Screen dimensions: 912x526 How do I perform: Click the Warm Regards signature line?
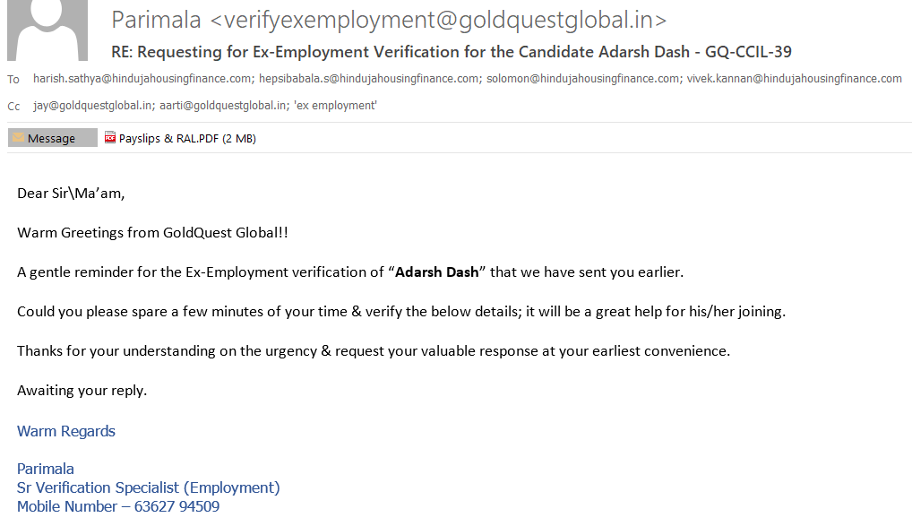[x=66, y=431]
